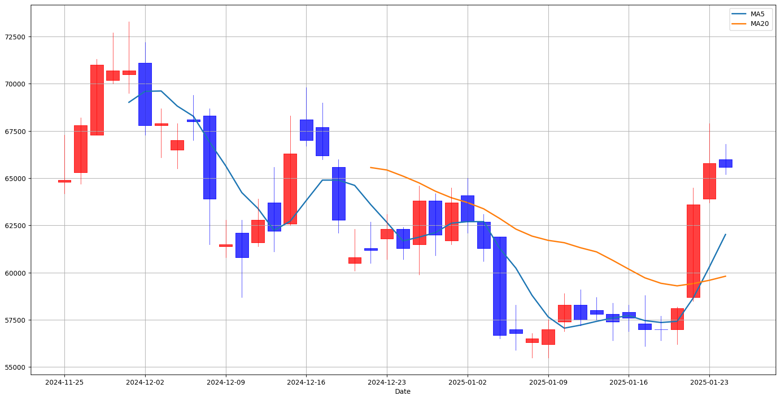The height and width of the screenshot is (400, 780).
Task: Select the 2024-12-02 x-axis tick label
Action: pyautogui.click(x=145, y=382)
